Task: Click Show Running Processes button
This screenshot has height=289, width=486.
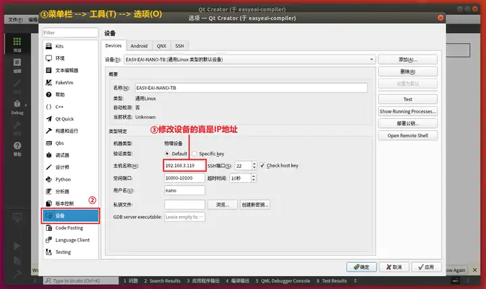Action: pos(408,111)
